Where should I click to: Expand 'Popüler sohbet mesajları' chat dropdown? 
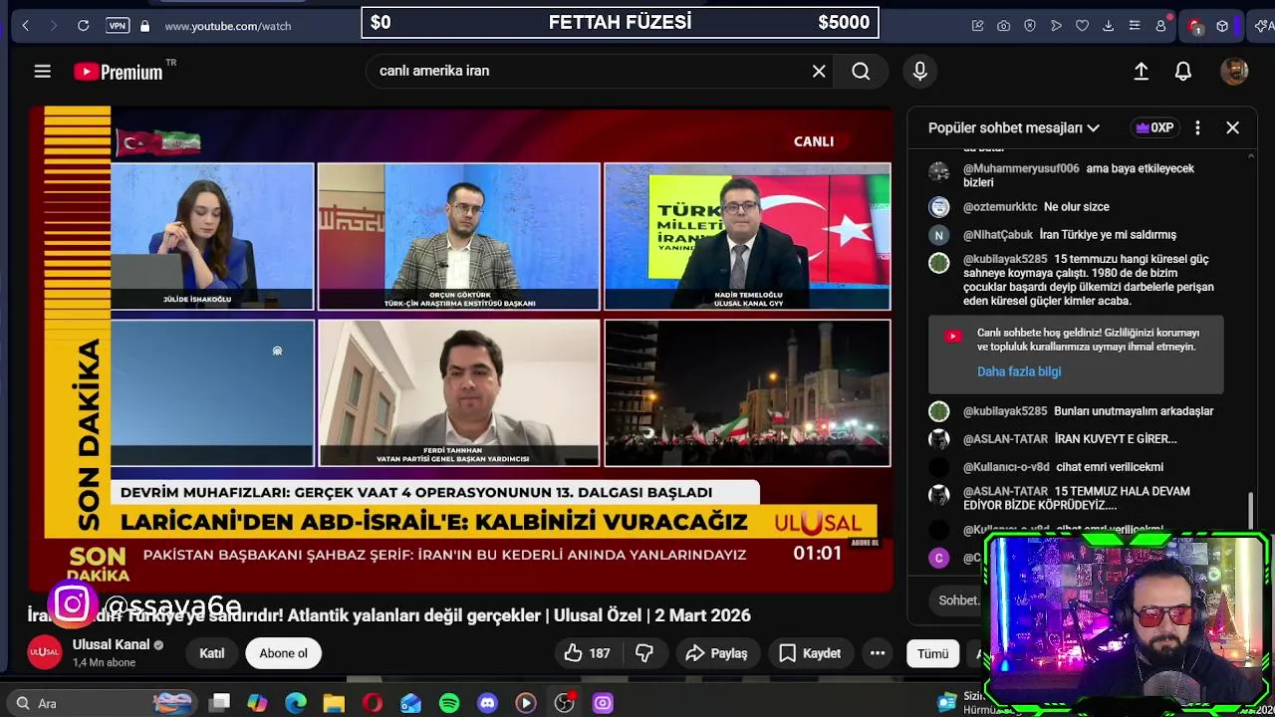(1014, 127)
